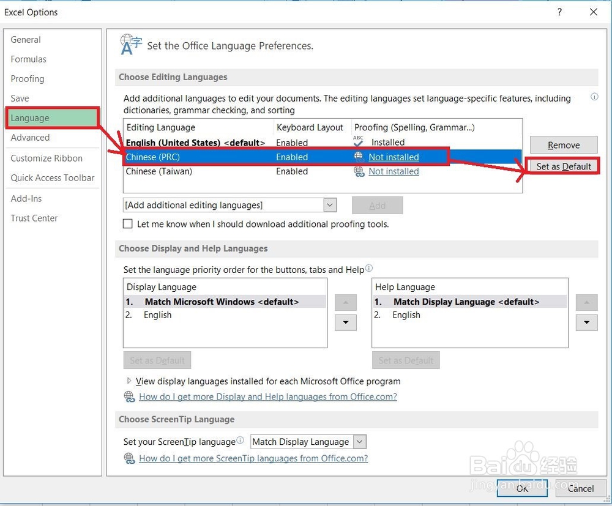The height and width of the screenshot is (506, 612).
Task: Select English in Help Language list
Action: point(469,315)
